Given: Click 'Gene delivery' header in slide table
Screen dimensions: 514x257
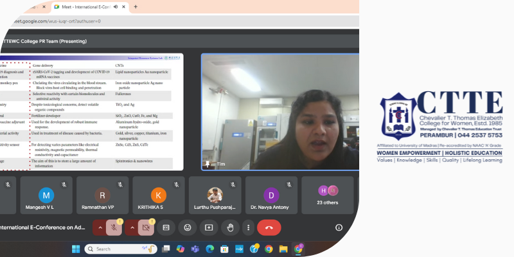Looking at the screenshot, I should [x=43, y=66].
